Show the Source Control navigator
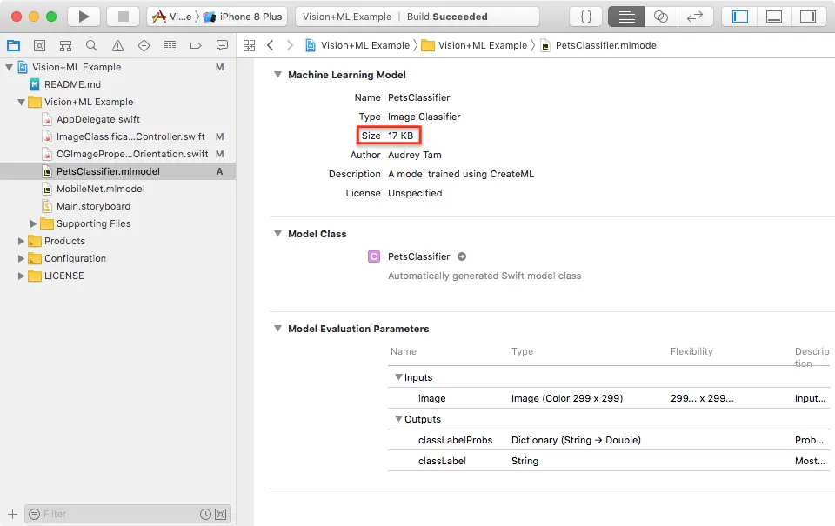 tap(39, 46)
